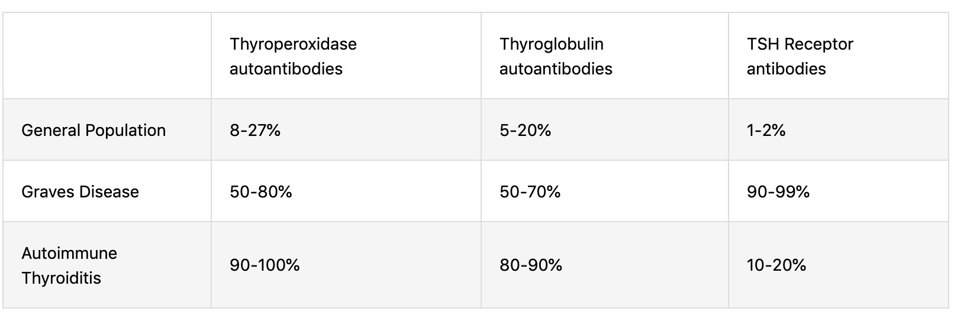This screenshot has width=954, height=318.
Task: Click the 1-2% value
Action: [x=766, y=131]
